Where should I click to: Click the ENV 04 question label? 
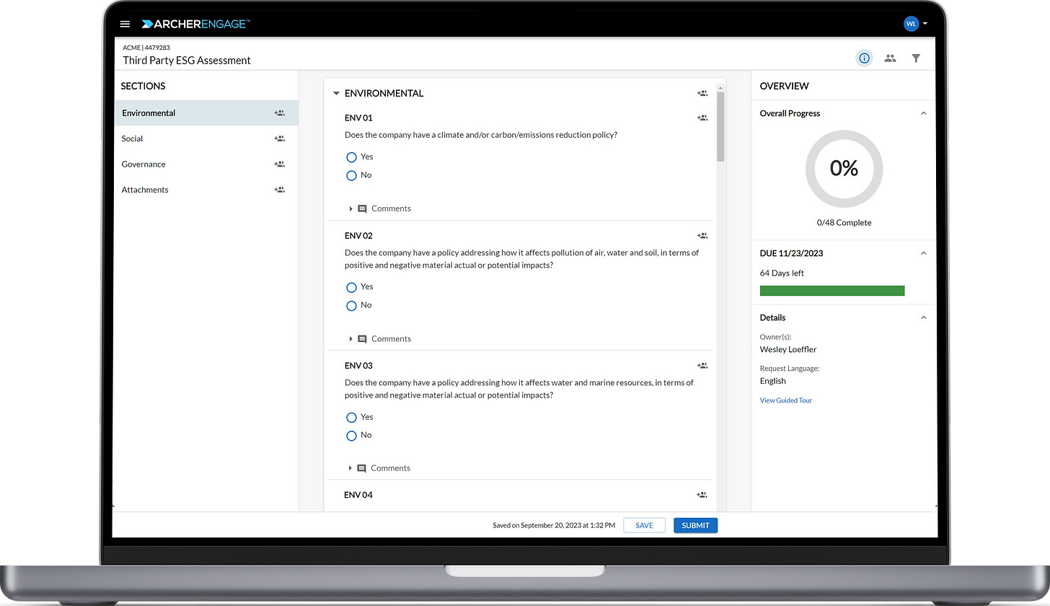358,495
